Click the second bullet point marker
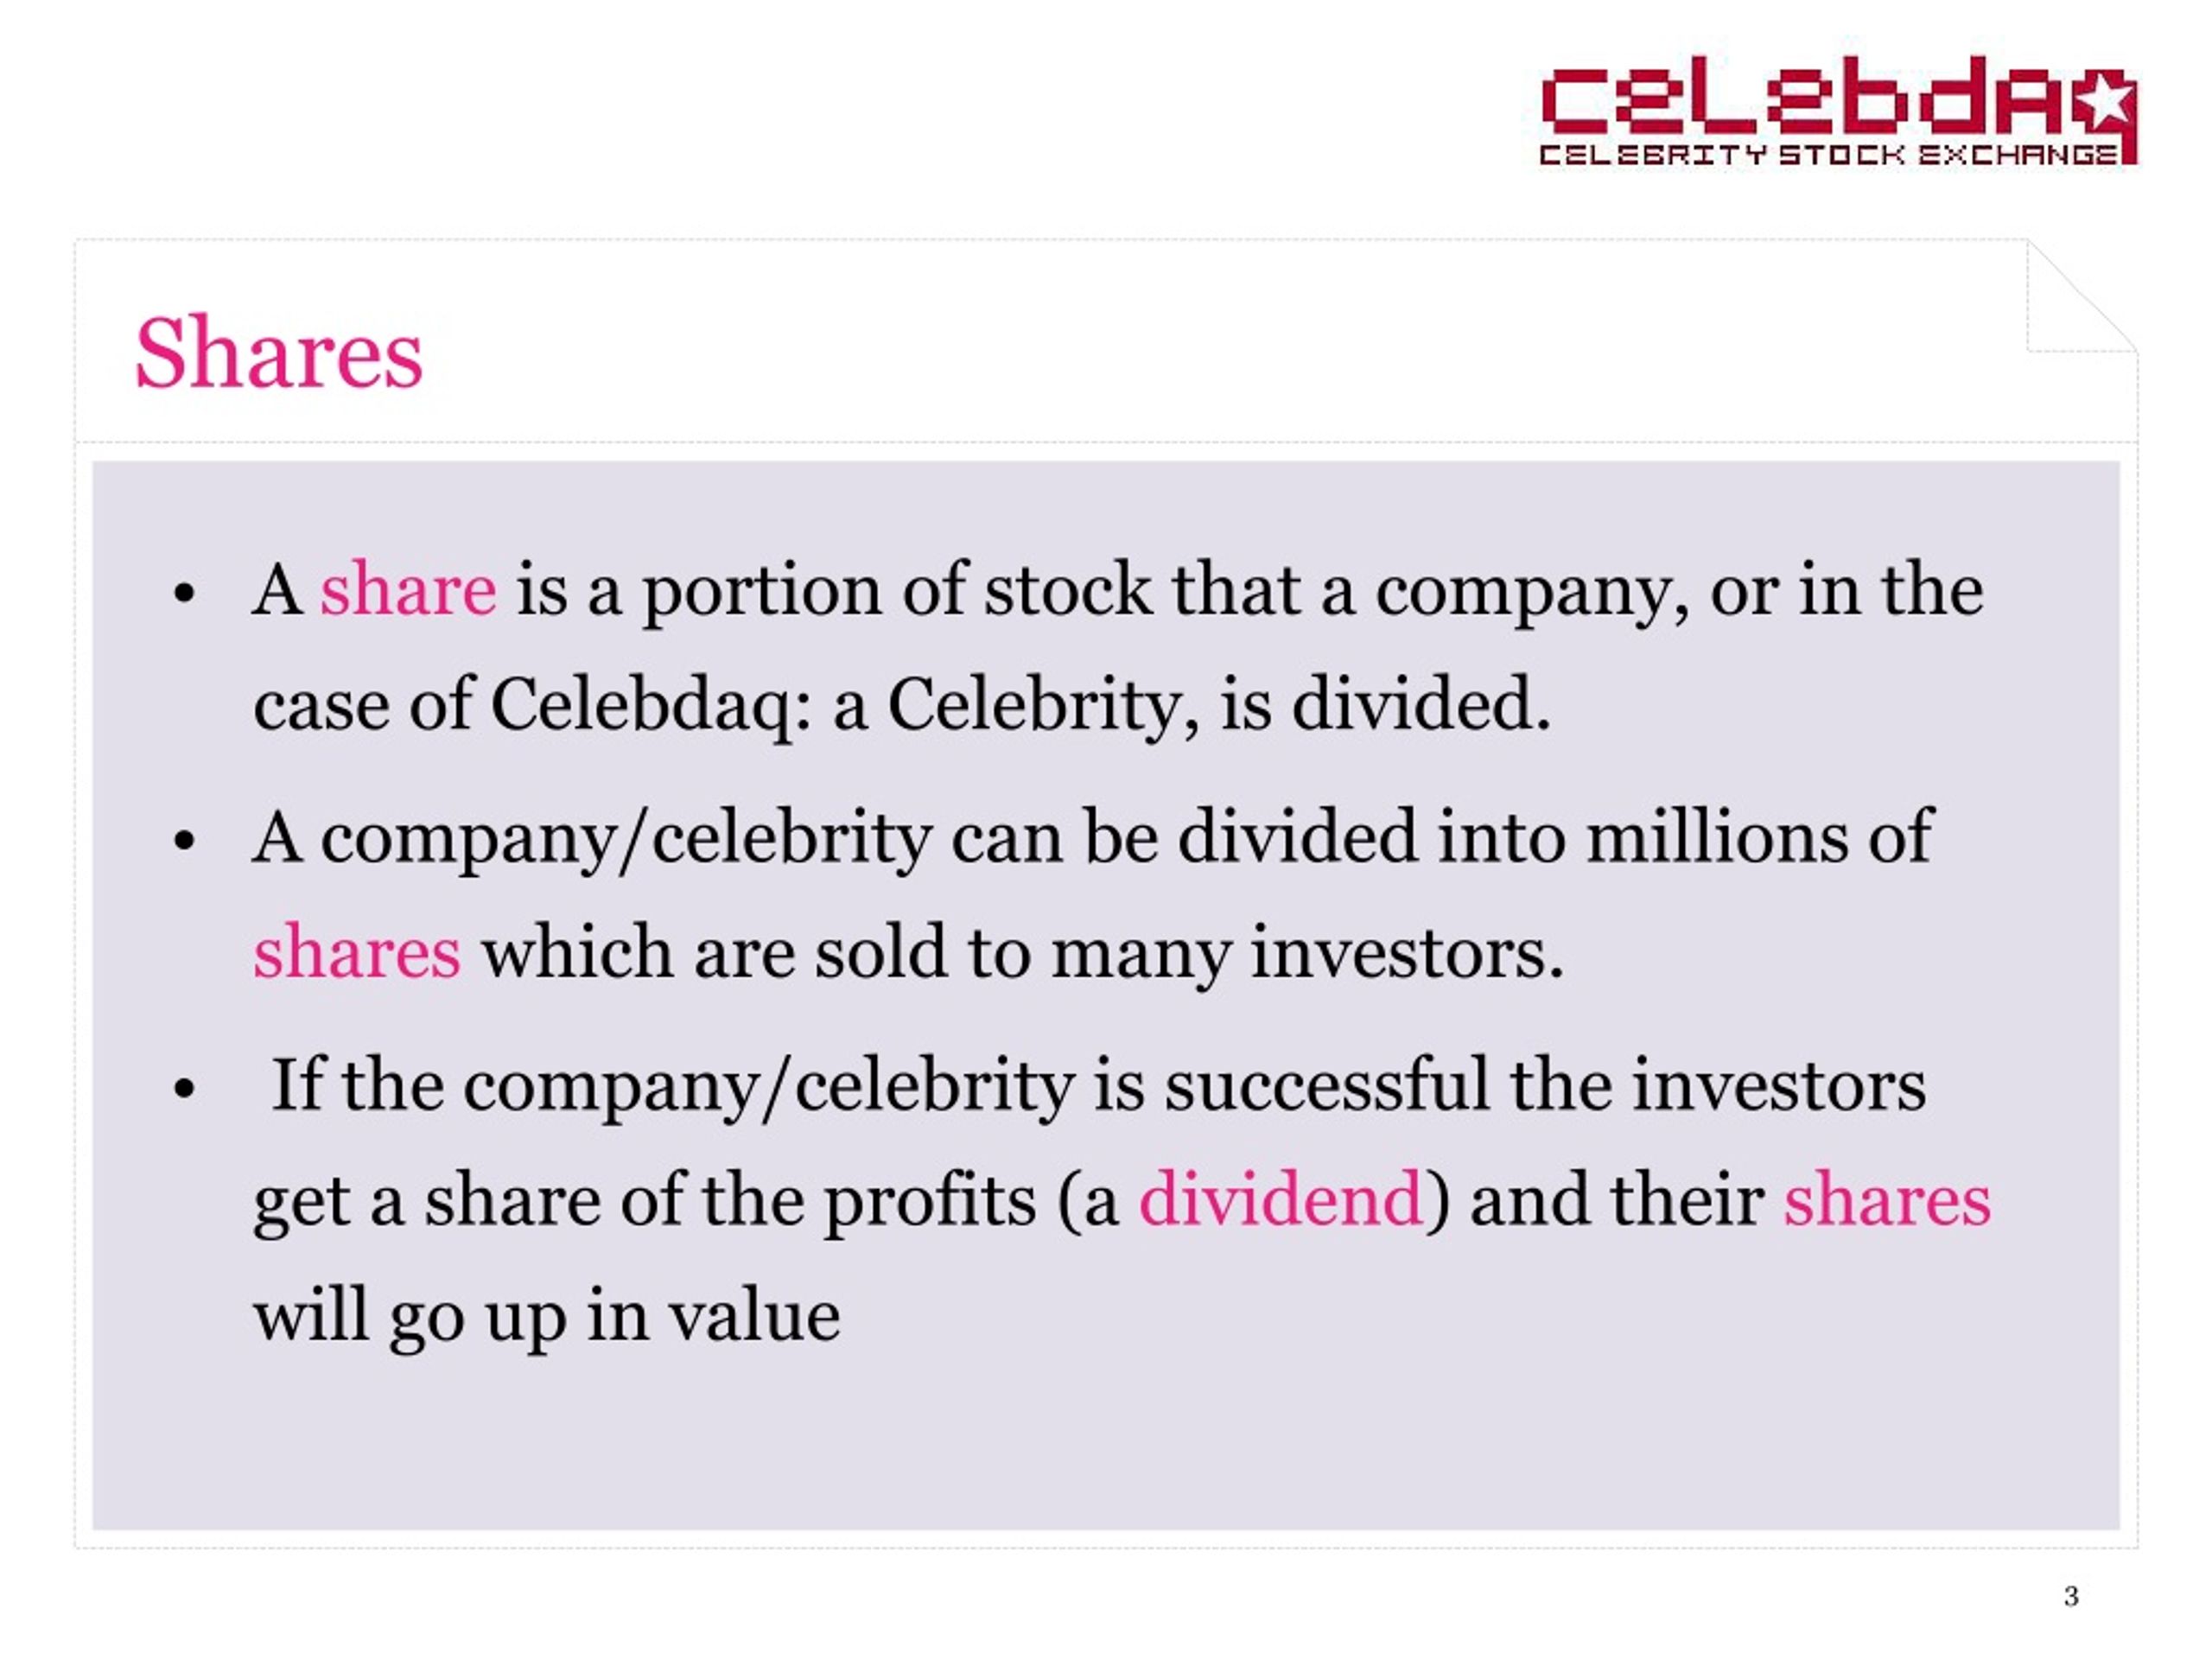This screenshot has width=2212, height=1659. click(182, 841)
